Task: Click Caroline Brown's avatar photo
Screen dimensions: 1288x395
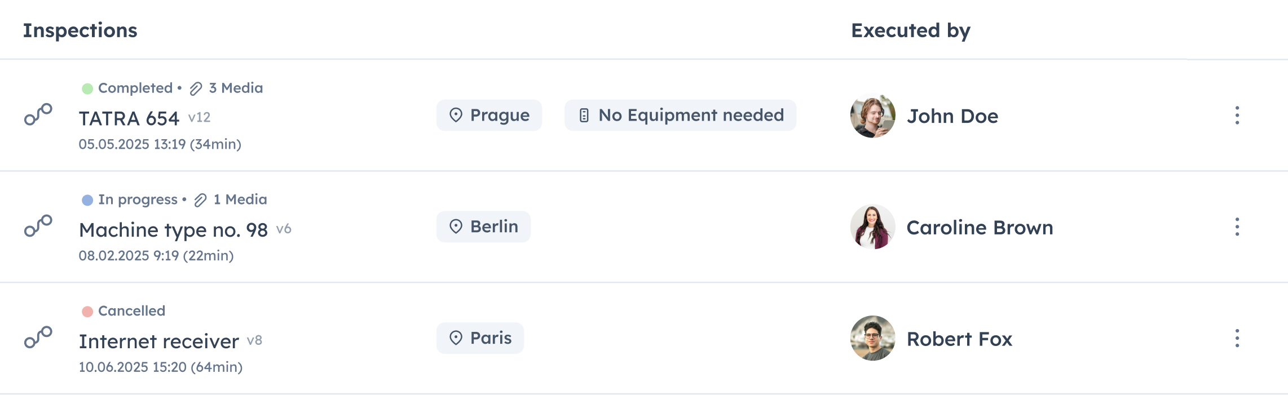Action: point(872,227)
